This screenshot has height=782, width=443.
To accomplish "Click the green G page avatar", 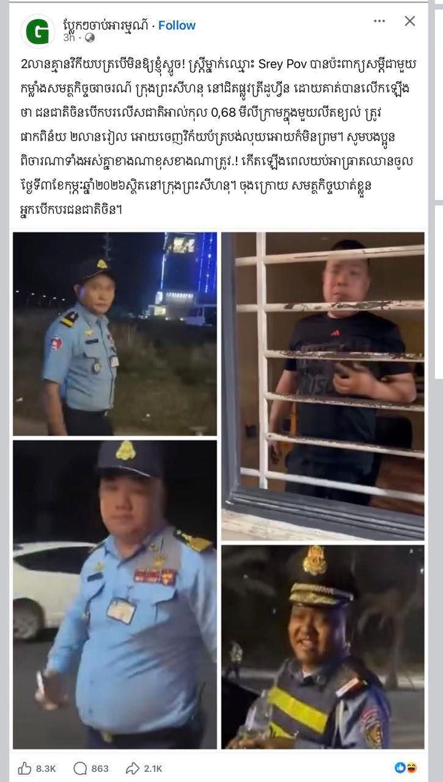I will click(37, 31).
